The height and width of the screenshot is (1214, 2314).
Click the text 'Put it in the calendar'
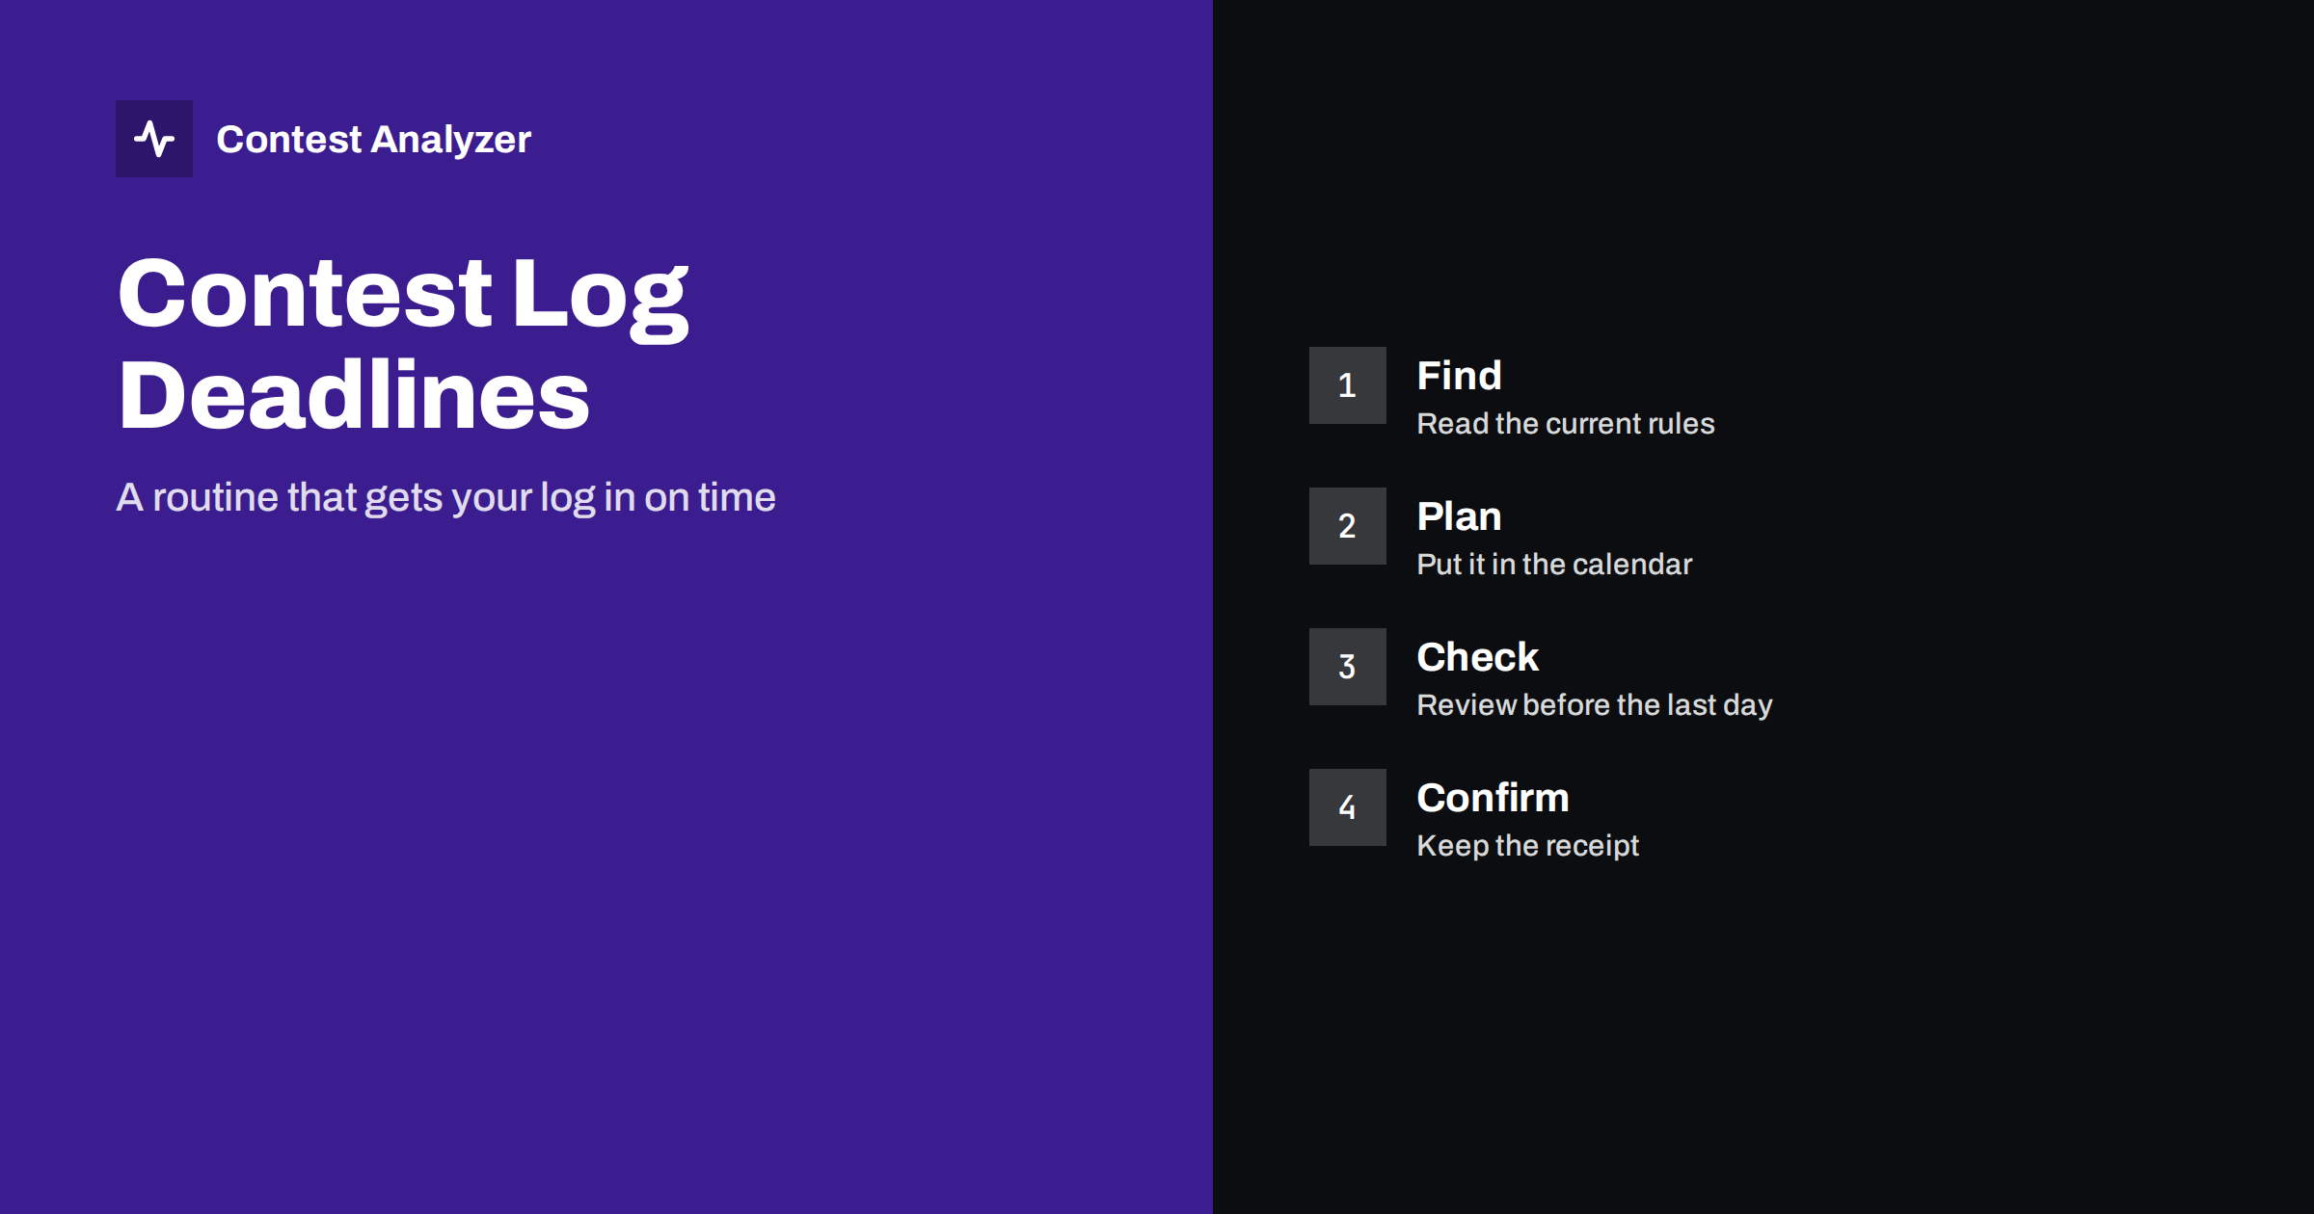click(1554, 565)
